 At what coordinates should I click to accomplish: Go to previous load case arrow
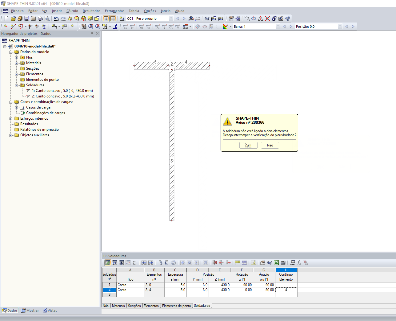178,19
